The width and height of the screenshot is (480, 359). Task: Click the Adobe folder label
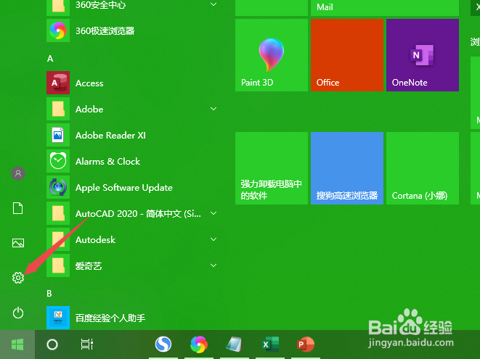[x=89, y=110]
